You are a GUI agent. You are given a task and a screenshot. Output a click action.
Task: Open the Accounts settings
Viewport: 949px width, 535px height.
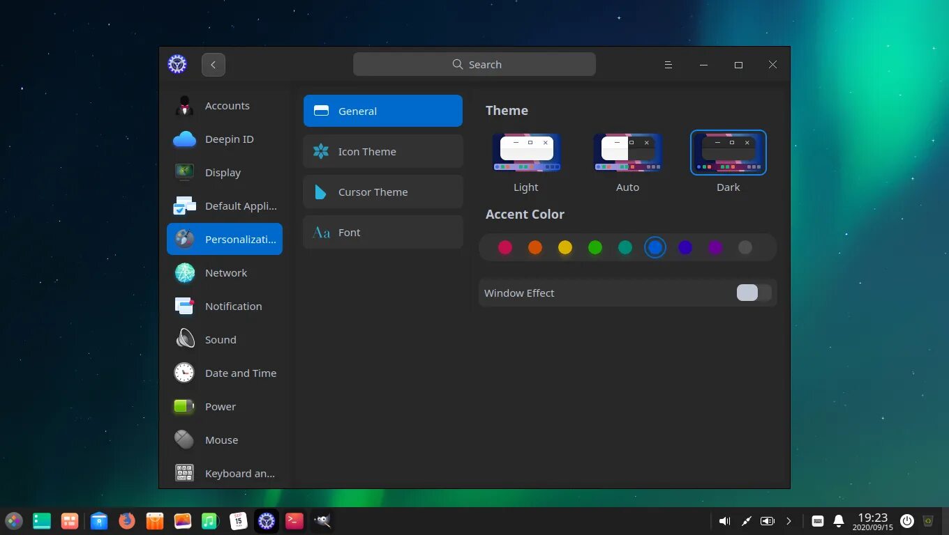point(225,106)
